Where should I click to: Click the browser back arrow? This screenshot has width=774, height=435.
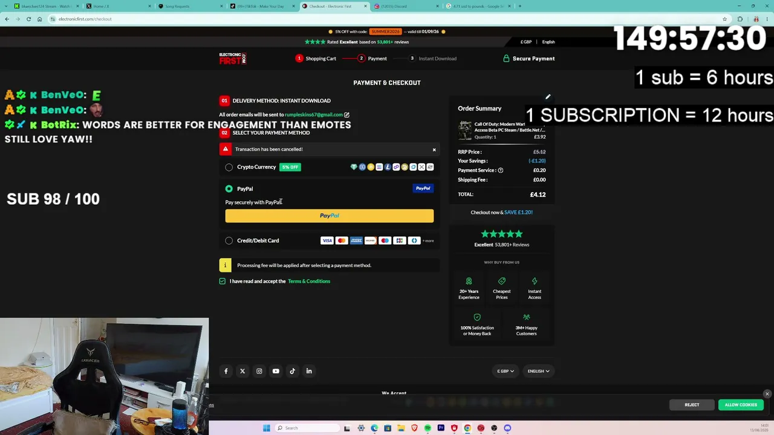tap(7, 19)
